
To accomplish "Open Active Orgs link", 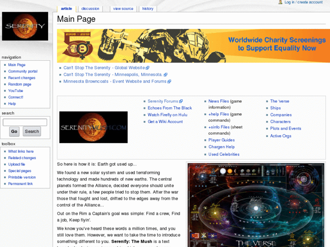I will click(281, 136).
